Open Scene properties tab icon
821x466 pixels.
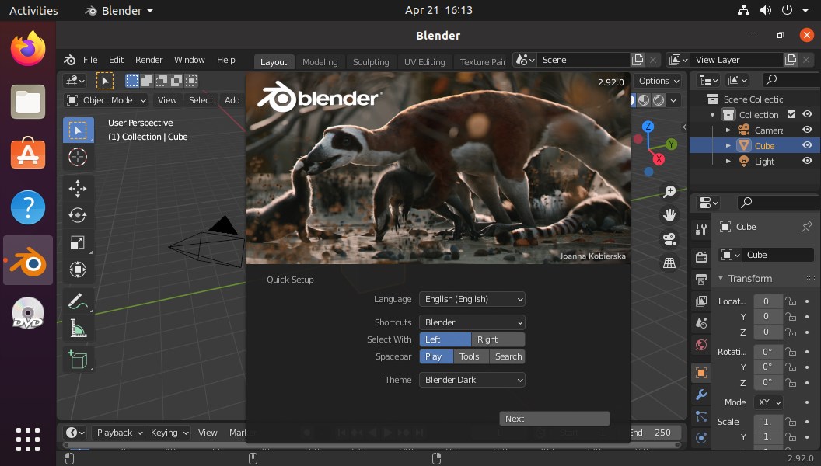pos(701,322)
